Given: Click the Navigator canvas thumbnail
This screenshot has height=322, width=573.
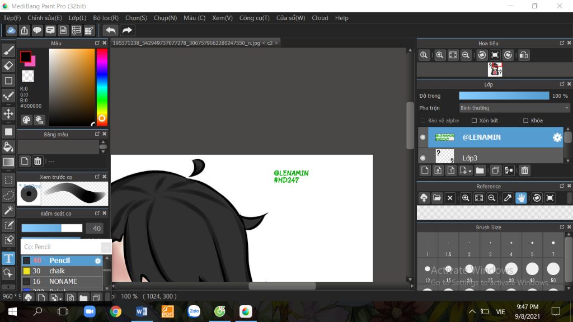Looking at the screenshot, I should pos(495,69).
